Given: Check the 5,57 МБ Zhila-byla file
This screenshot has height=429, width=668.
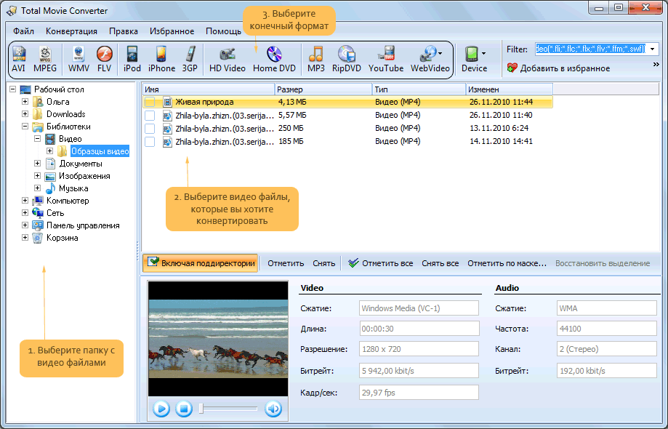Looking at the screenshot, I should [x=150, y=116].
